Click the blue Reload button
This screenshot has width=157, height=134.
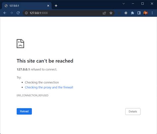pyautogui.click(x=24, y=111)
